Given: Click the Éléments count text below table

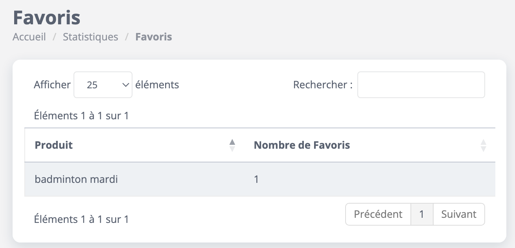Looking at the screenshot, I should coord(81,219).
